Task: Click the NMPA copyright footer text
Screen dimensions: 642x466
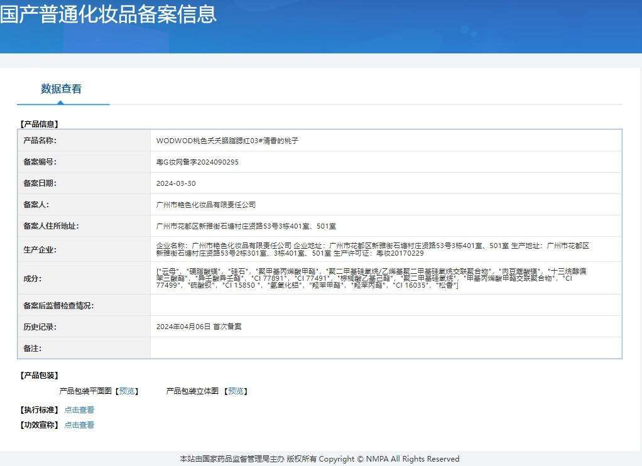Action: tap(320, 459)
